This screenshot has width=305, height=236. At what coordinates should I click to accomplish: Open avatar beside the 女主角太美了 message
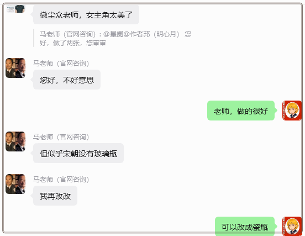click(x=16, y=9)
